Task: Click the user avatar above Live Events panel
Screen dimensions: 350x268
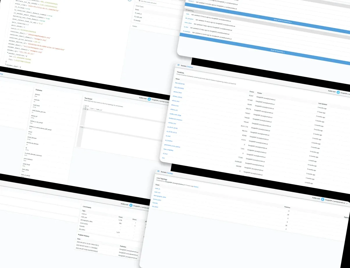Action: click(x=131, y=205)
